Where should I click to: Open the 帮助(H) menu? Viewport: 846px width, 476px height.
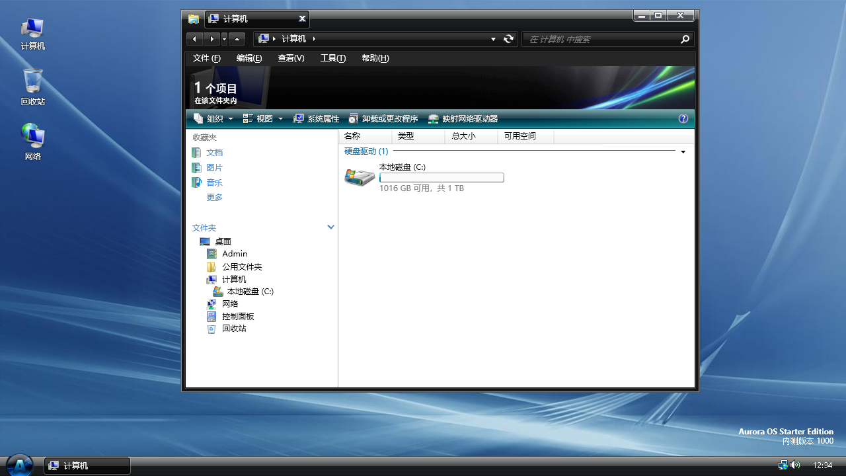pyautogui.click(x=375, y=58)
